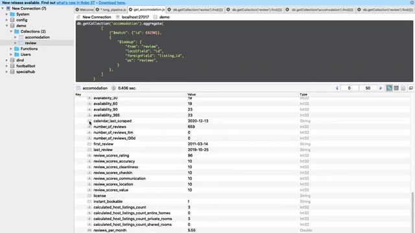
Task: Click the output window toggle icon
Action: pos(411,88)
